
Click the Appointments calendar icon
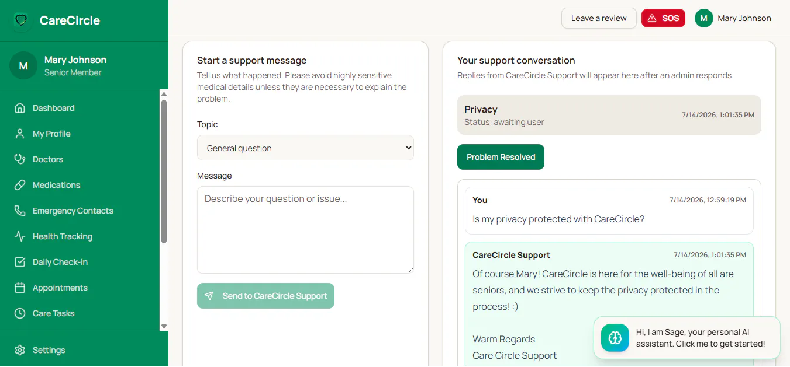[20, 288]
